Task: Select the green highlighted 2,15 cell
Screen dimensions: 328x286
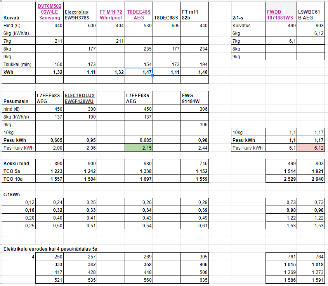Action: tap(139, 148)
